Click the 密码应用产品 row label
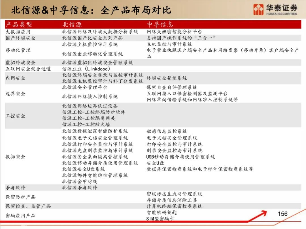This screenshot has width=306, height=229. 20,216
